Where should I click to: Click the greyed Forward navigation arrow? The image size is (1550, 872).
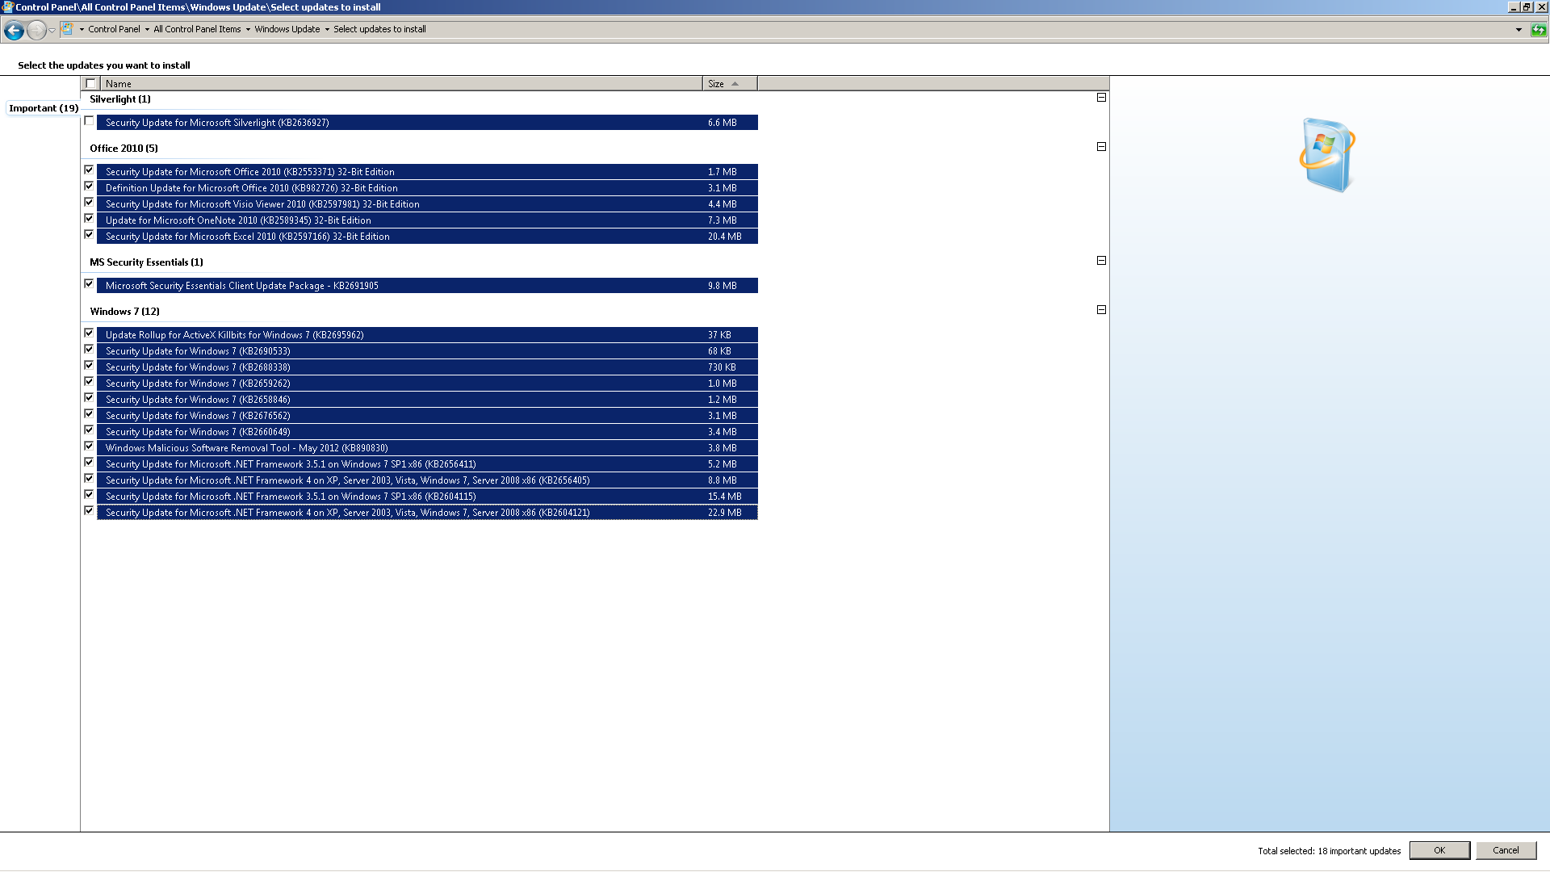(36, 31)
